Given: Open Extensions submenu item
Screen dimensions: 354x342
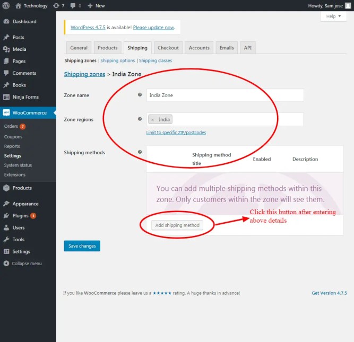Looking at the screenshot, I should click(15, 174).
